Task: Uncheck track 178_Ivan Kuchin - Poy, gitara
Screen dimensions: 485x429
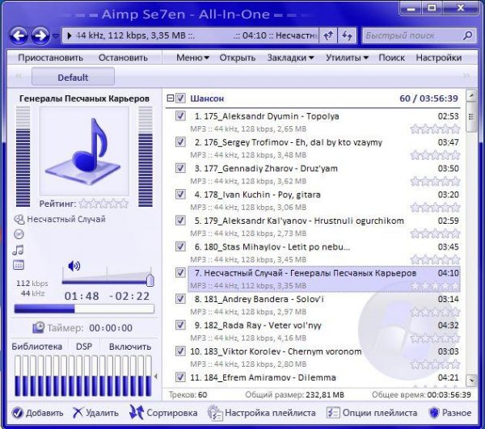Action: click(x=180, y=195)
